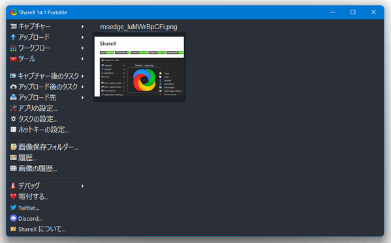Click the アップロード先 drive icon
Screen dimensions: 391x243
[13, 97]
